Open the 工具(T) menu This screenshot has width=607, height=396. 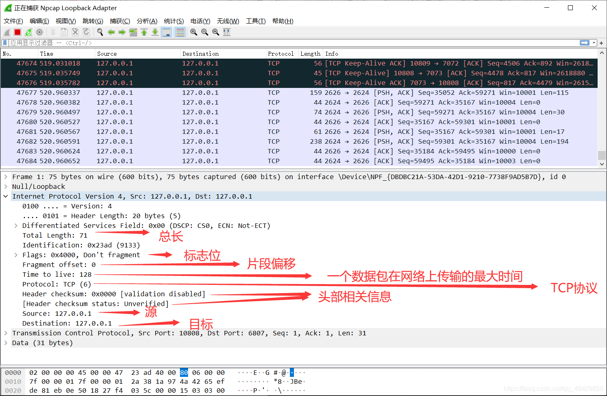pyautogui.click(x=256, y=21)
